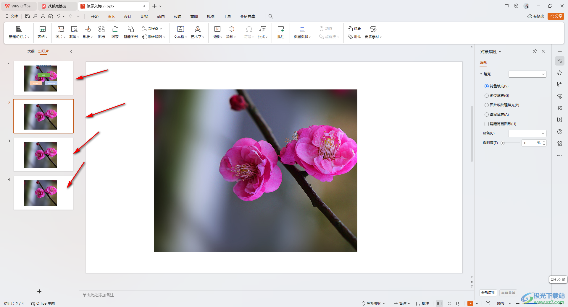Open the Review (审阅) ribbon tab
The height and width of the screenshot is (307, 568).
194,17
